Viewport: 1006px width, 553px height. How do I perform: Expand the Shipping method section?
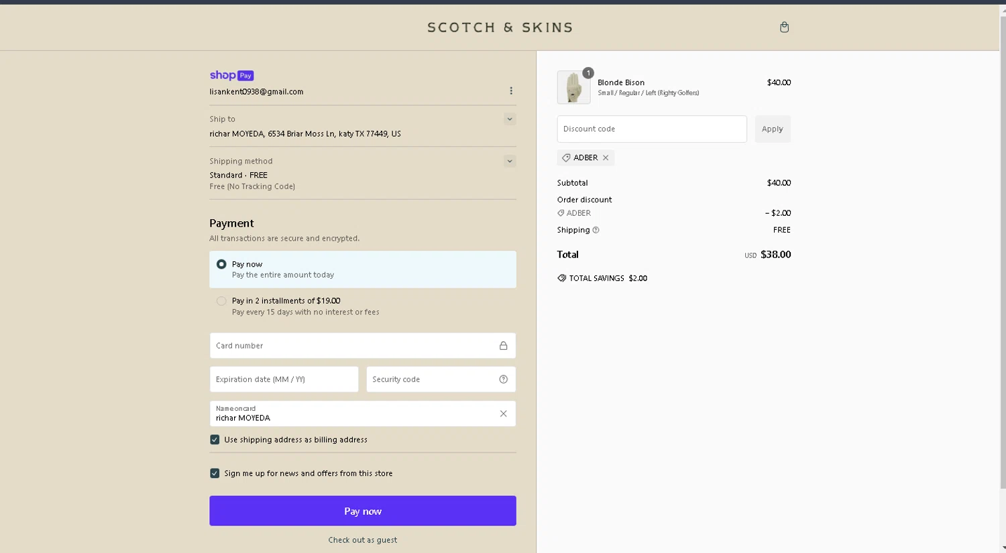click(510, 161)
